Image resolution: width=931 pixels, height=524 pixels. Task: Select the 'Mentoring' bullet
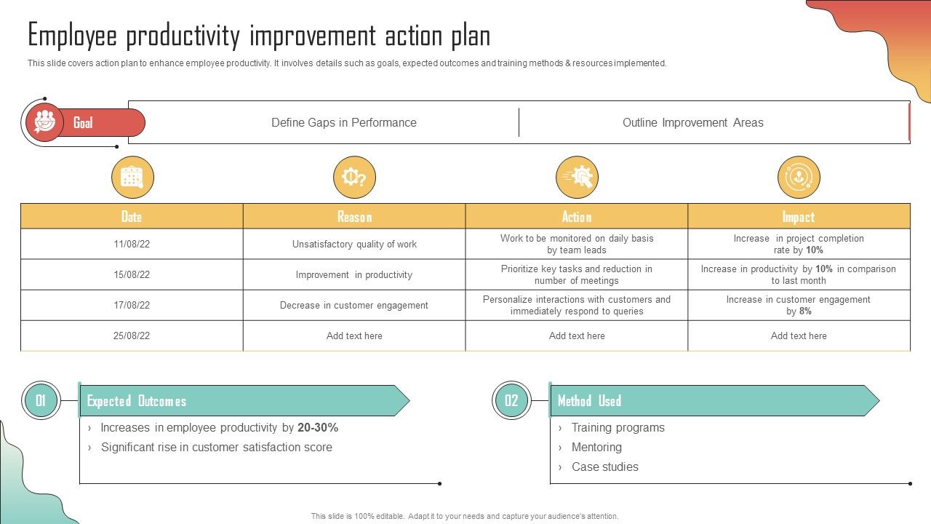pos(590,448)
